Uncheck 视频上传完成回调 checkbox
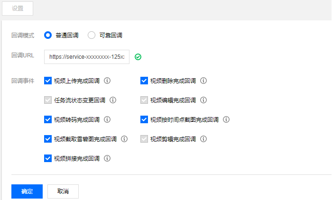 (x=48, y=81)
